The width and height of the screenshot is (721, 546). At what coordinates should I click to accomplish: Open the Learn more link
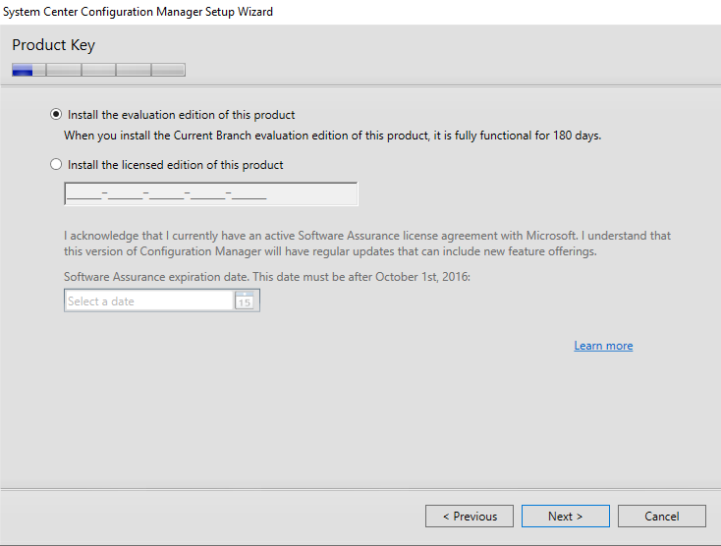coord(603,346)
